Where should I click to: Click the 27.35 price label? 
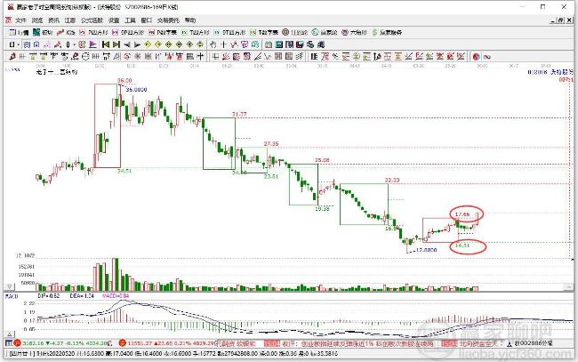271,144
